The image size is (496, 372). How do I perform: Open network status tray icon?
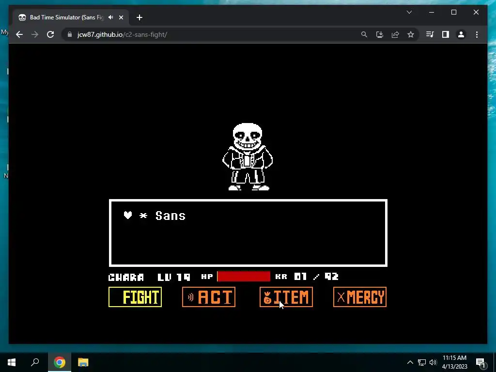tap(422, 362)
